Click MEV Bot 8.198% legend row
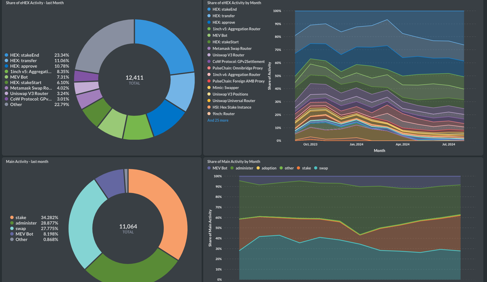The width and height of the screenshot is (487, 282). tap(34, 234)
